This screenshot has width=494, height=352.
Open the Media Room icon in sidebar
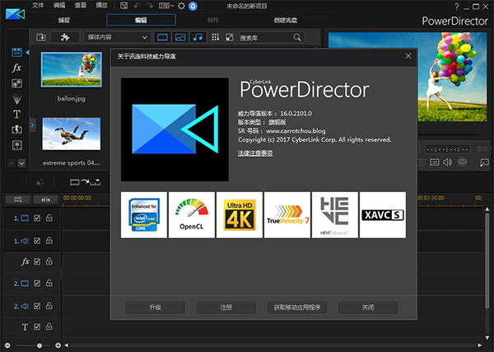[16, 53]
